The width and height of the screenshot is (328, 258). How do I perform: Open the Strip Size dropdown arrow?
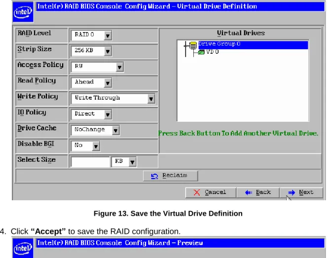click(108, 51)
